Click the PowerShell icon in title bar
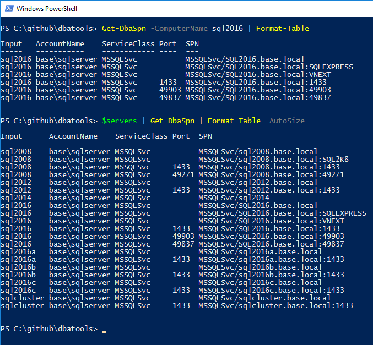Viewport: 373px width, 345px height. (x=8, y=9)
